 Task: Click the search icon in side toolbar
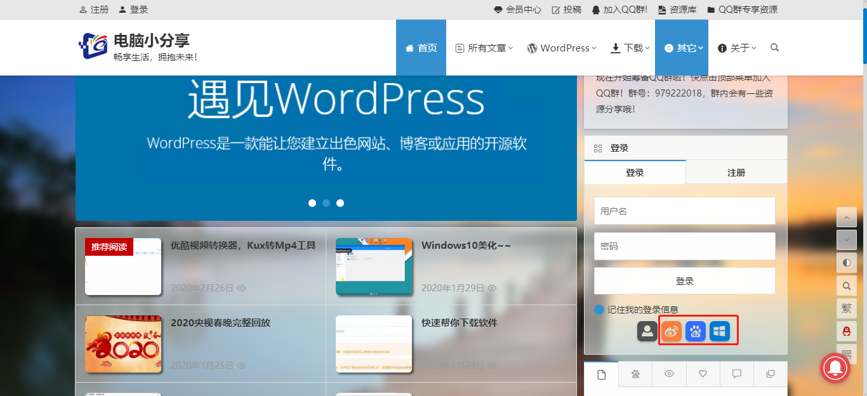coord(847,286)
